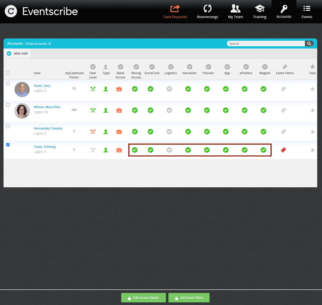The width and height of the screenshot is (322, 305).
Task: Click User Level header check icon
Action: [93, 67]
